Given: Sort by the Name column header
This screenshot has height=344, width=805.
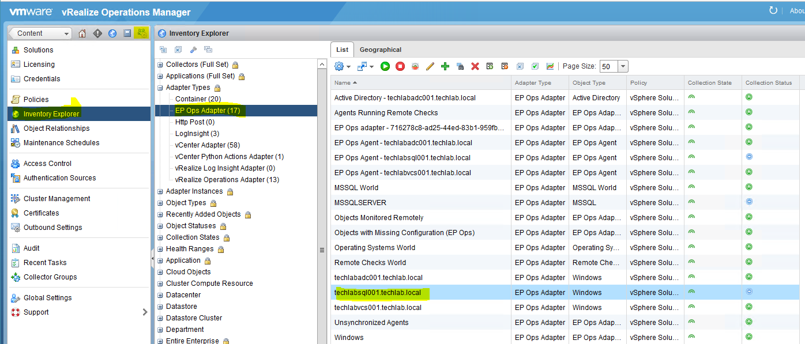Looking at the screenshot, I should 421,83.
